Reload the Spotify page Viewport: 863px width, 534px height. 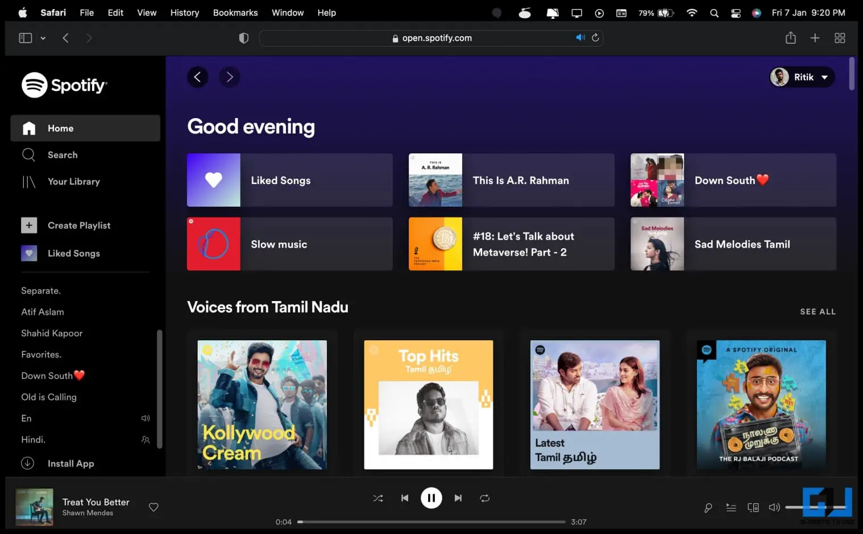595,37
